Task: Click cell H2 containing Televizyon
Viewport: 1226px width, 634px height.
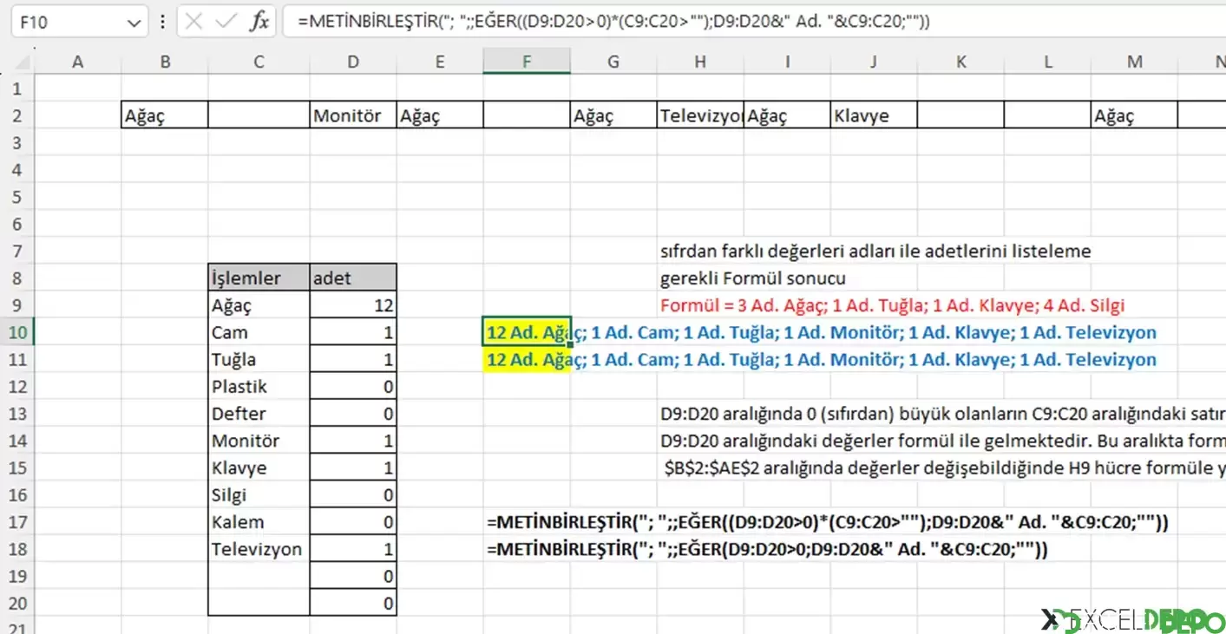Action: tap(700, 115)
